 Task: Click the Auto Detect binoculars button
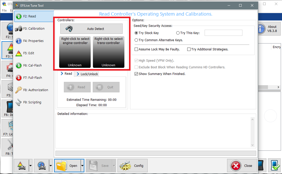[91, 29]
